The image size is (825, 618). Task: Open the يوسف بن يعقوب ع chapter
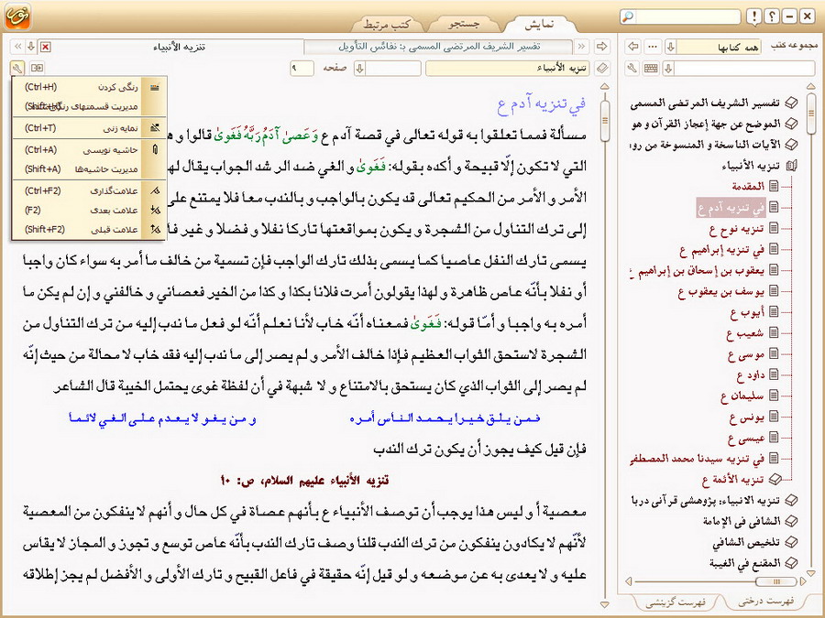point(728,292)
